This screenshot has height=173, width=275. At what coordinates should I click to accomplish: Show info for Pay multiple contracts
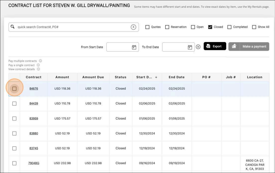[x=40, y=61]
